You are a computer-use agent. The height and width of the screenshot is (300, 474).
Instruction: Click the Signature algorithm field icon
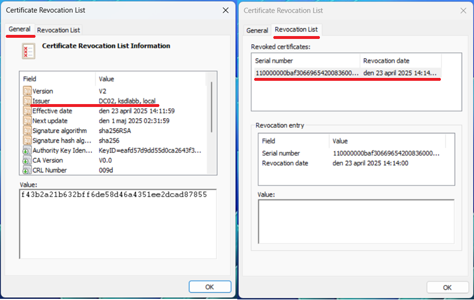27,130
